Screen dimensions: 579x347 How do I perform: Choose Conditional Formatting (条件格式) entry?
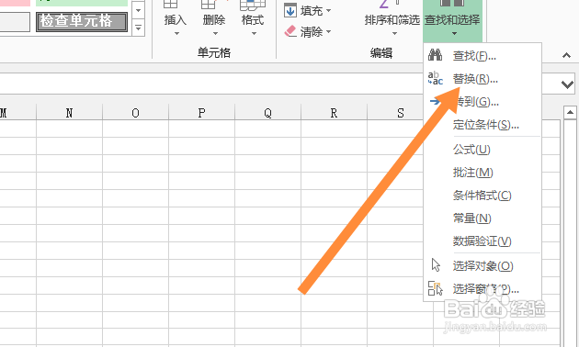click(x=482, y=195)
